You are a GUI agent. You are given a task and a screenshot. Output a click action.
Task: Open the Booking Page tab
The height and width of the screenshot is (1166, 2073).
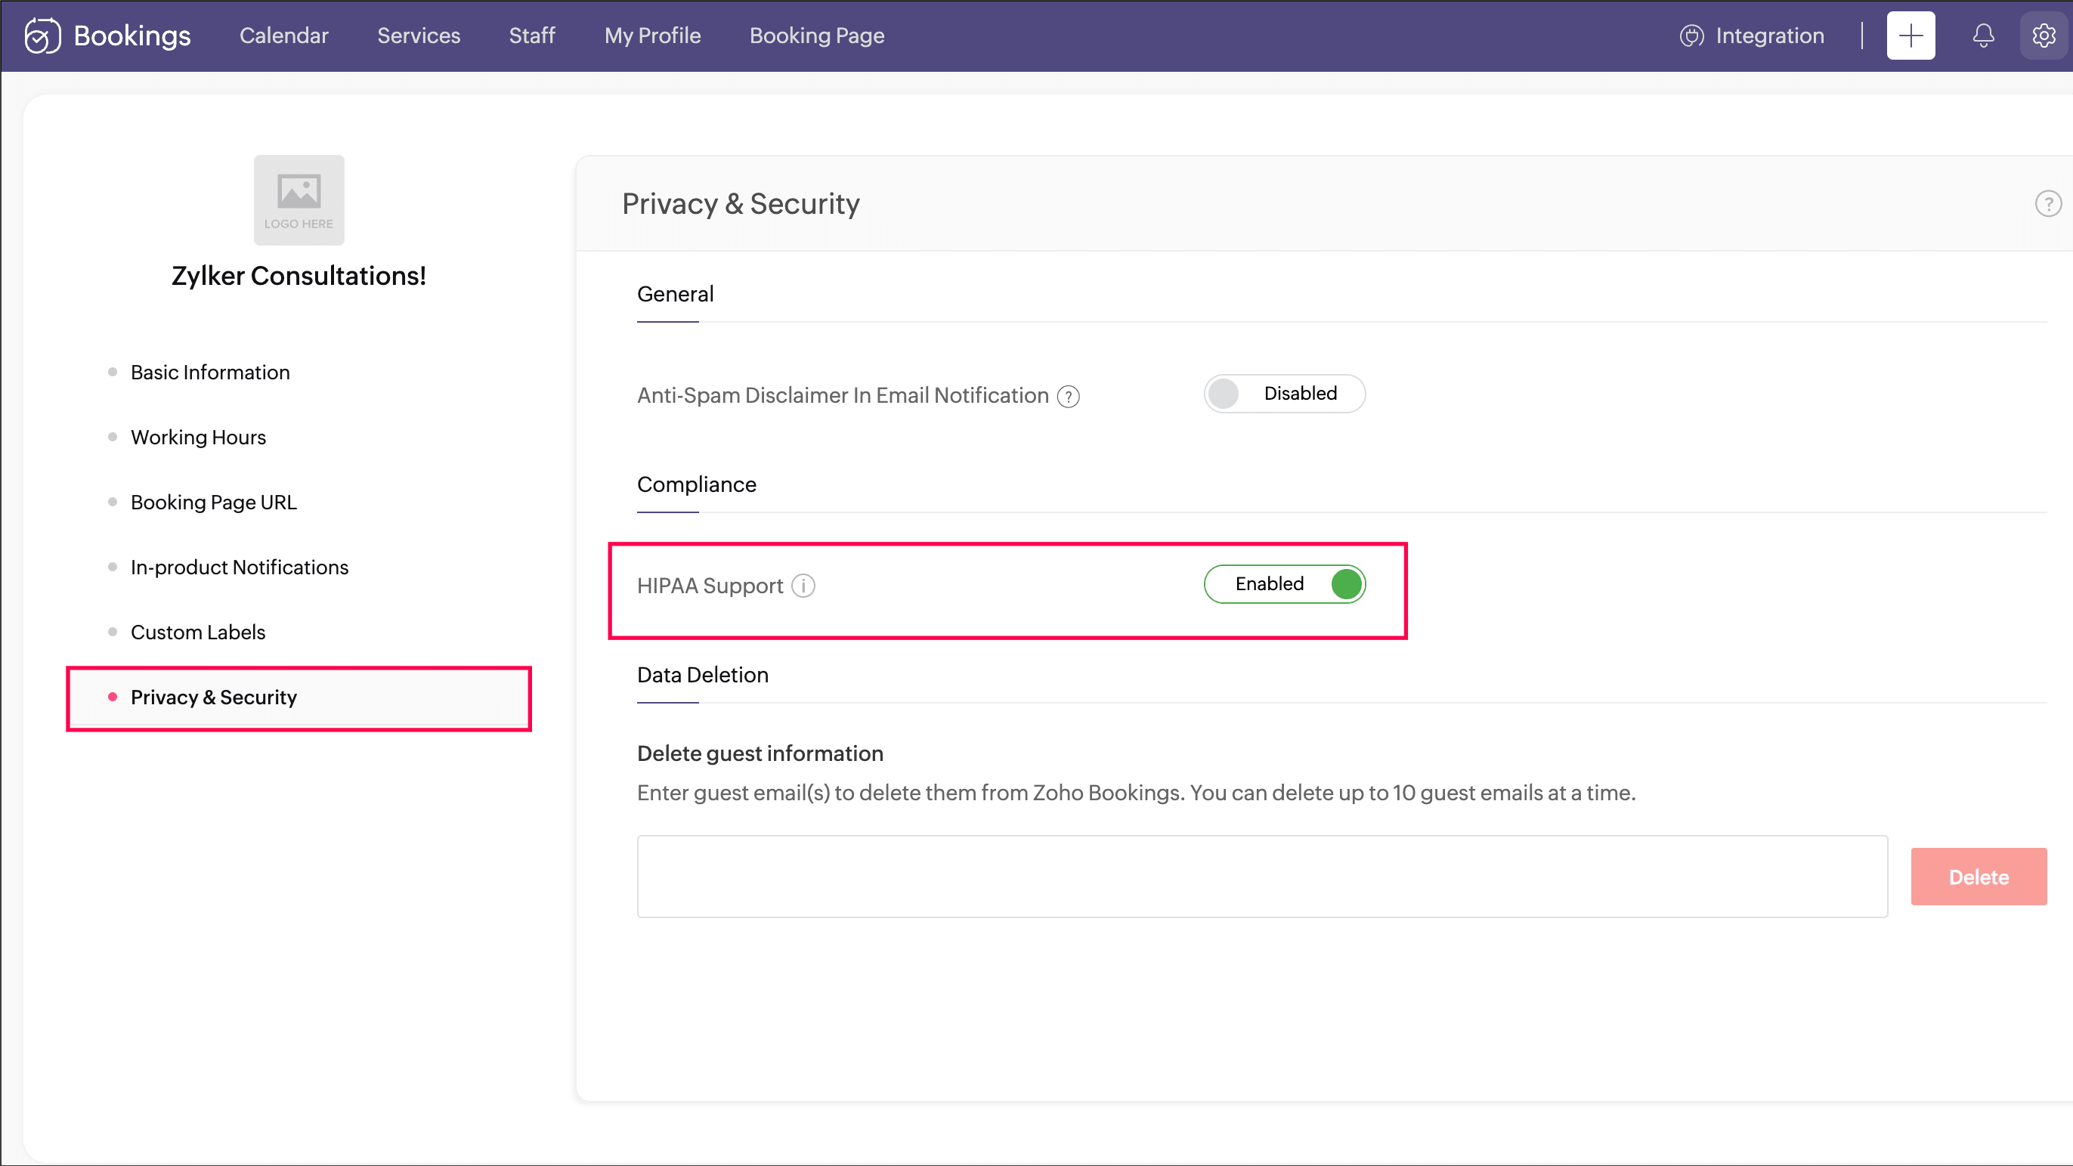[x=817, y=36]
